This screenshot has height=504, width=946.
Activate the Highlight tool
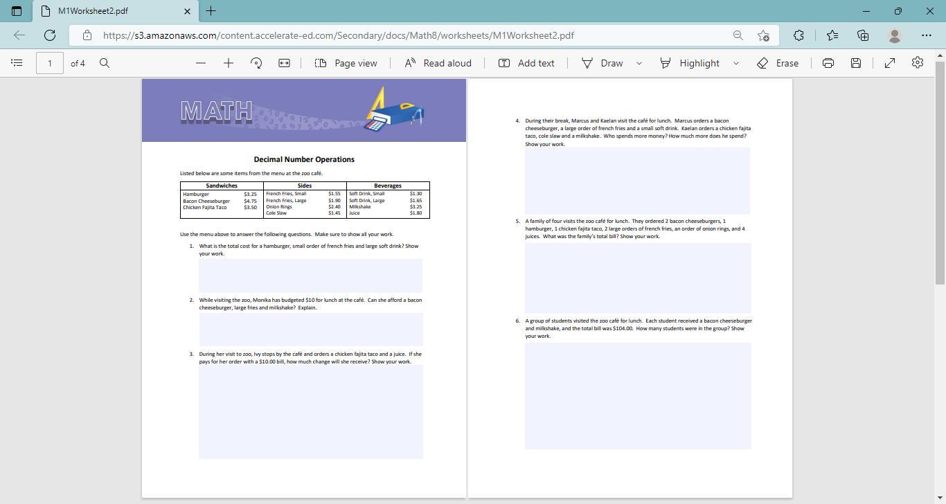[690, 63]
